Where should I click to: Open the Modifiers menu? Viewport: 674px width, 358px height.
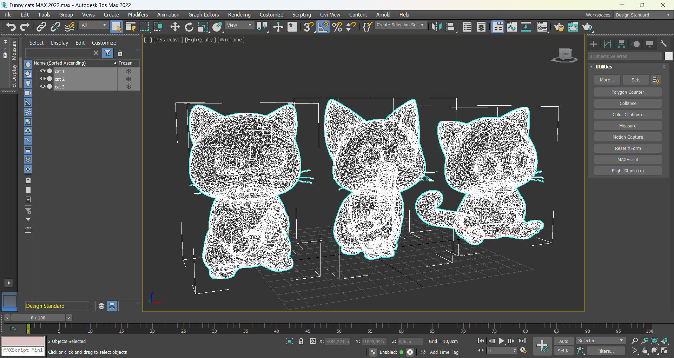[x=138, y=15]
